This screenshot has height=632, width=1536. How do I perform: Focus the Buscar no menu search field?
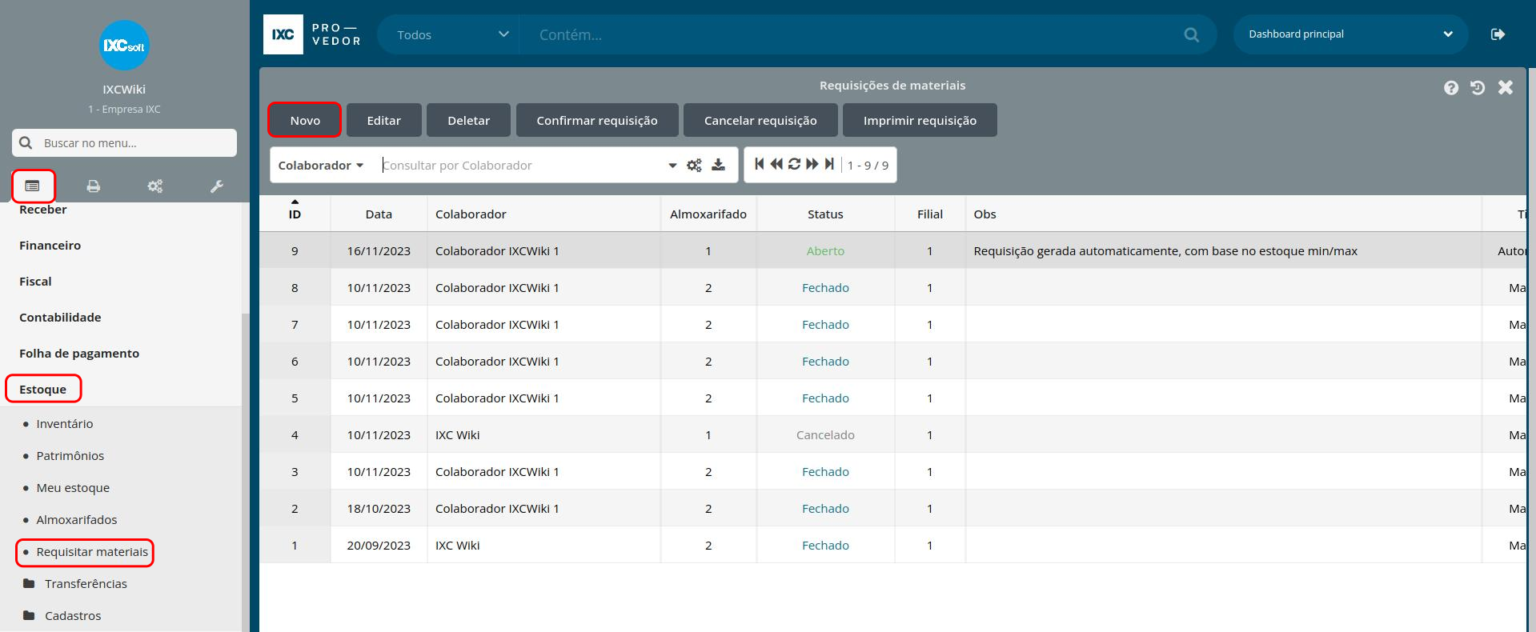click(x=124, y=142)
